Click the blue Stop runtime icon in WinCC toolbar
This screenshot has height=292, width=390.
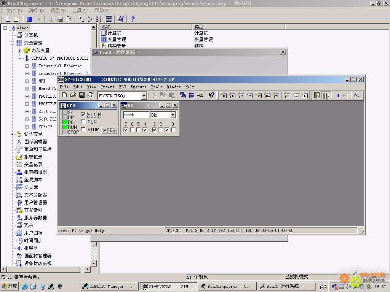[x=29, y=19]
